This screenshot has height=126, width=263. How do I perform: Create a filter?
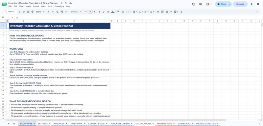171,12
